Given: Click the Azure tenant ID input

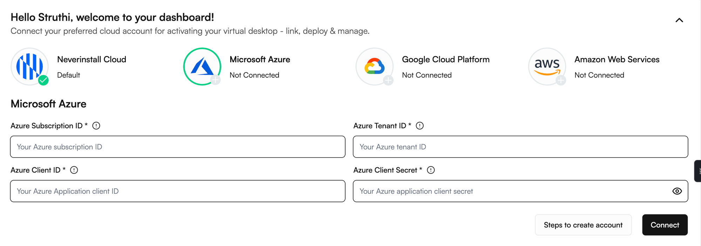Looking at the screenshot, I should (x=520, y=147).
